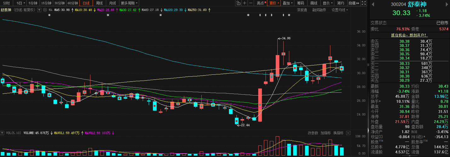Click the MA10:30.48 yellow label
This screenshot has width=450, height=157.
point(83,10)
